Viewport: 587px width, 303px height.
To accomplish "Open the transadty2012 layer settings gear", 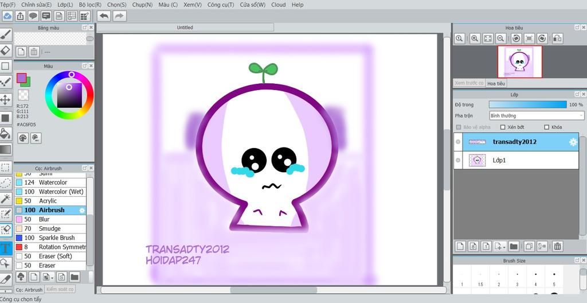I will click(573, 142).
